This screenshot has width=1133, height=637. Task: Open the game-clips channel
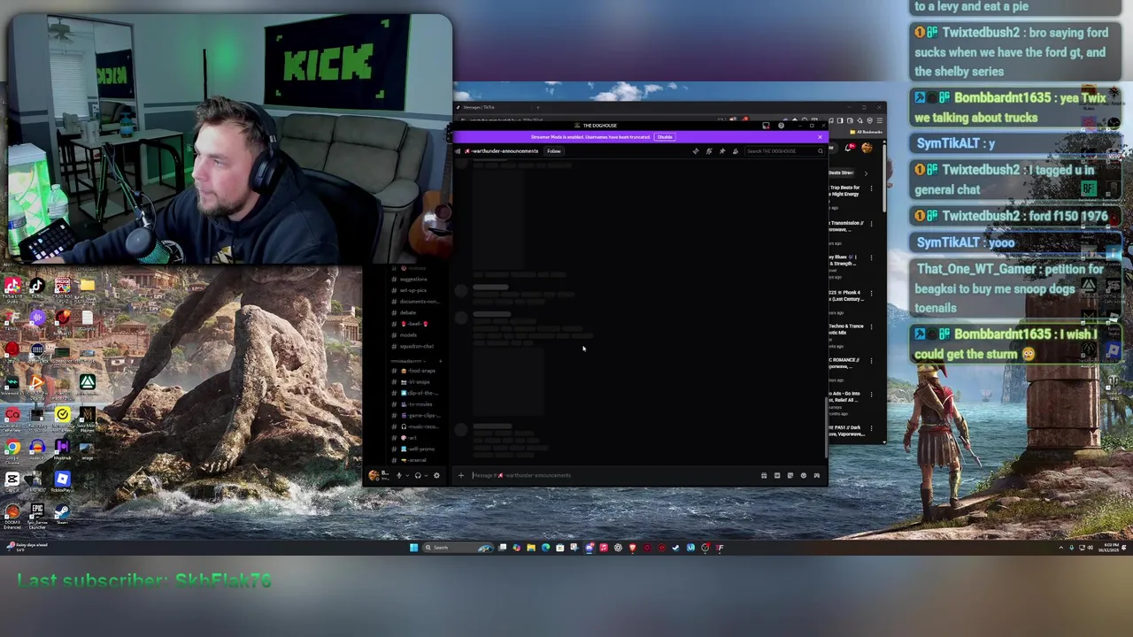coord(416,416)
